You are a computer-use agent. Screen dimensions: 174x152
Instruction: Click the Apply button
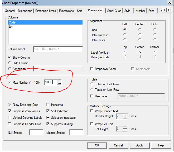tap(140, 145)
